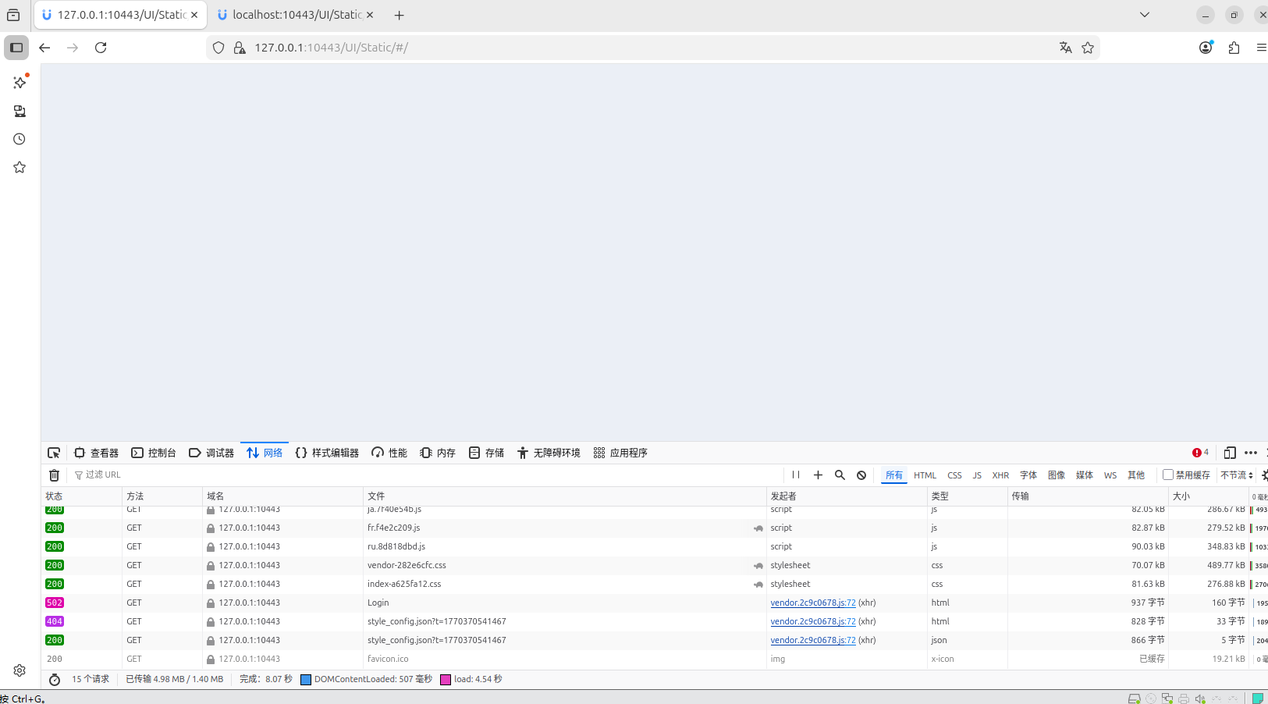Select the XHR filter toggle
The image size is (1268, 704).
[1000, 475]
